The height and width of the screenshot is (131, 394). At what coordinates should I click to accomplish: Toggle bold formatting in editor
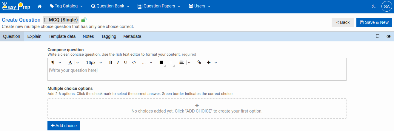pos(110,63)
